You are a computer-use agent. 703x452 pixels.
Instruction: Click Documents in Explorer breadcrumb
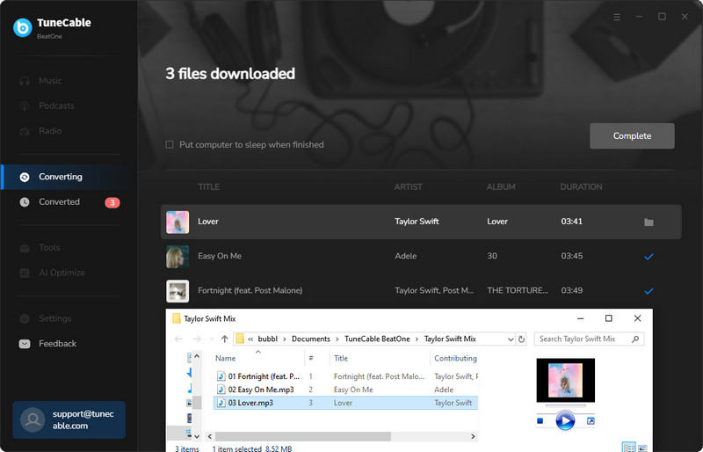(311, 339)
